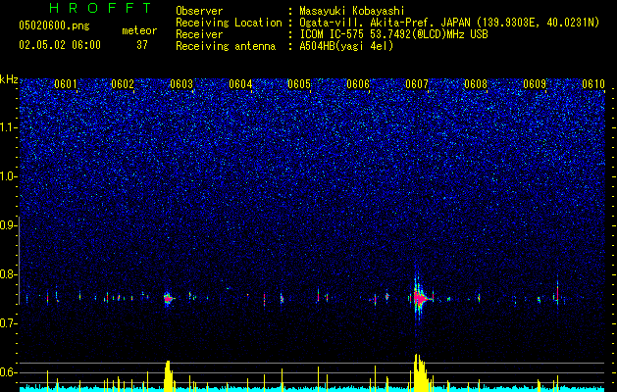Click the Observer label

coord(199,11)
